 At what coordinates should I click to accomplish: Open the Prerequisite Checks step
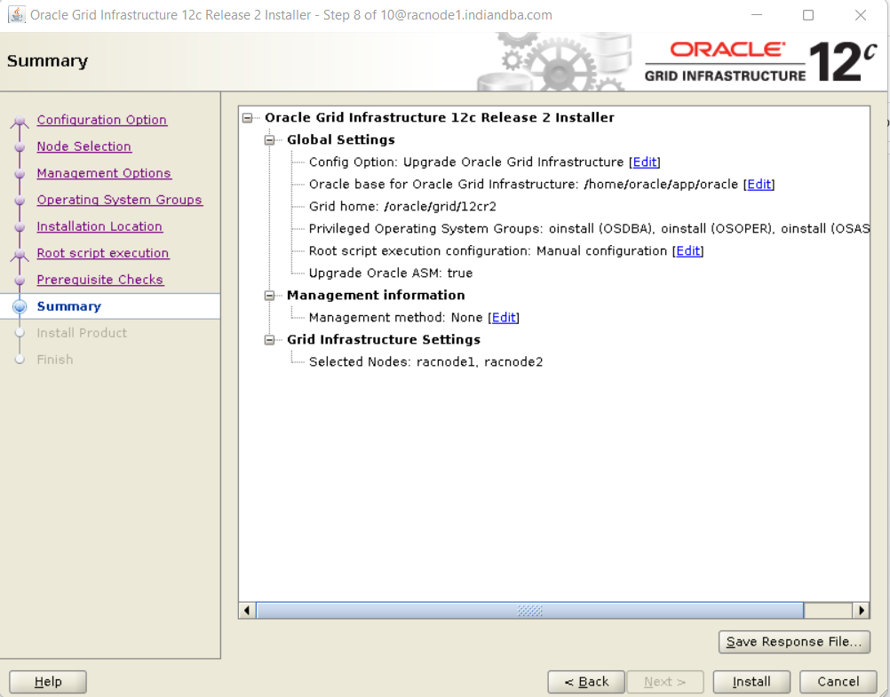tap(100, 280)
